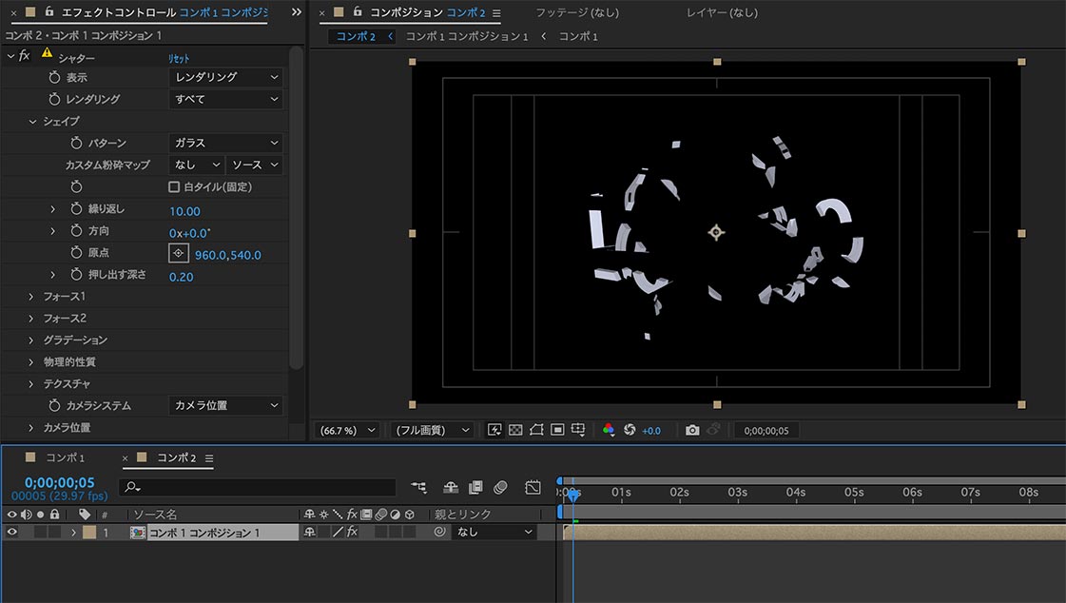1066x603 pixels.
Task: Open the カメラシステム dropdown
Action: [224, 405]
